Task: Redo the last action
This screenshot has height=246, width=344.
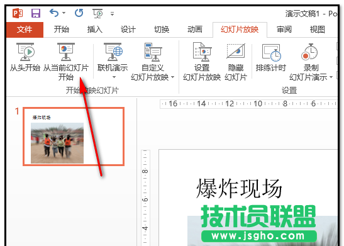Action: tap(79, 13)
